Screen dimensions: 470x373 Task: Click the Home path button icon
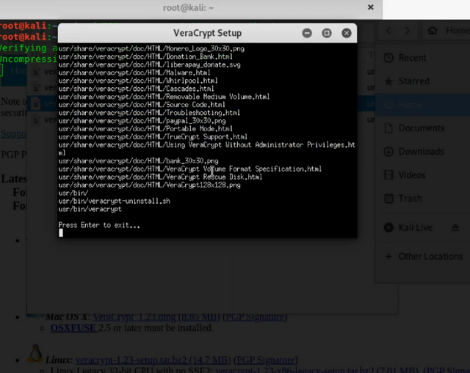433,31
